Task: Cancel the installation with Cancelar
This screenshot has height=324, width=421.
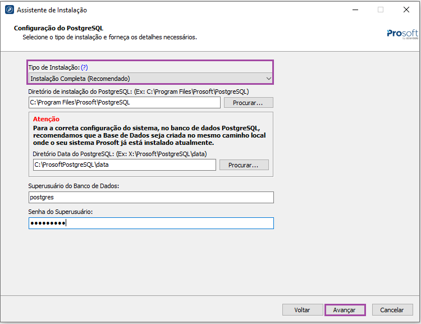Action: pos(392,310)
